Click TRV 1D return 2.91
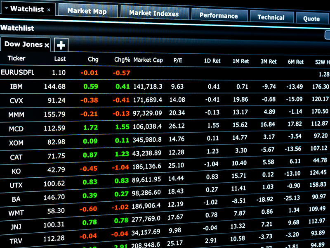 click(x=211, y=241)
